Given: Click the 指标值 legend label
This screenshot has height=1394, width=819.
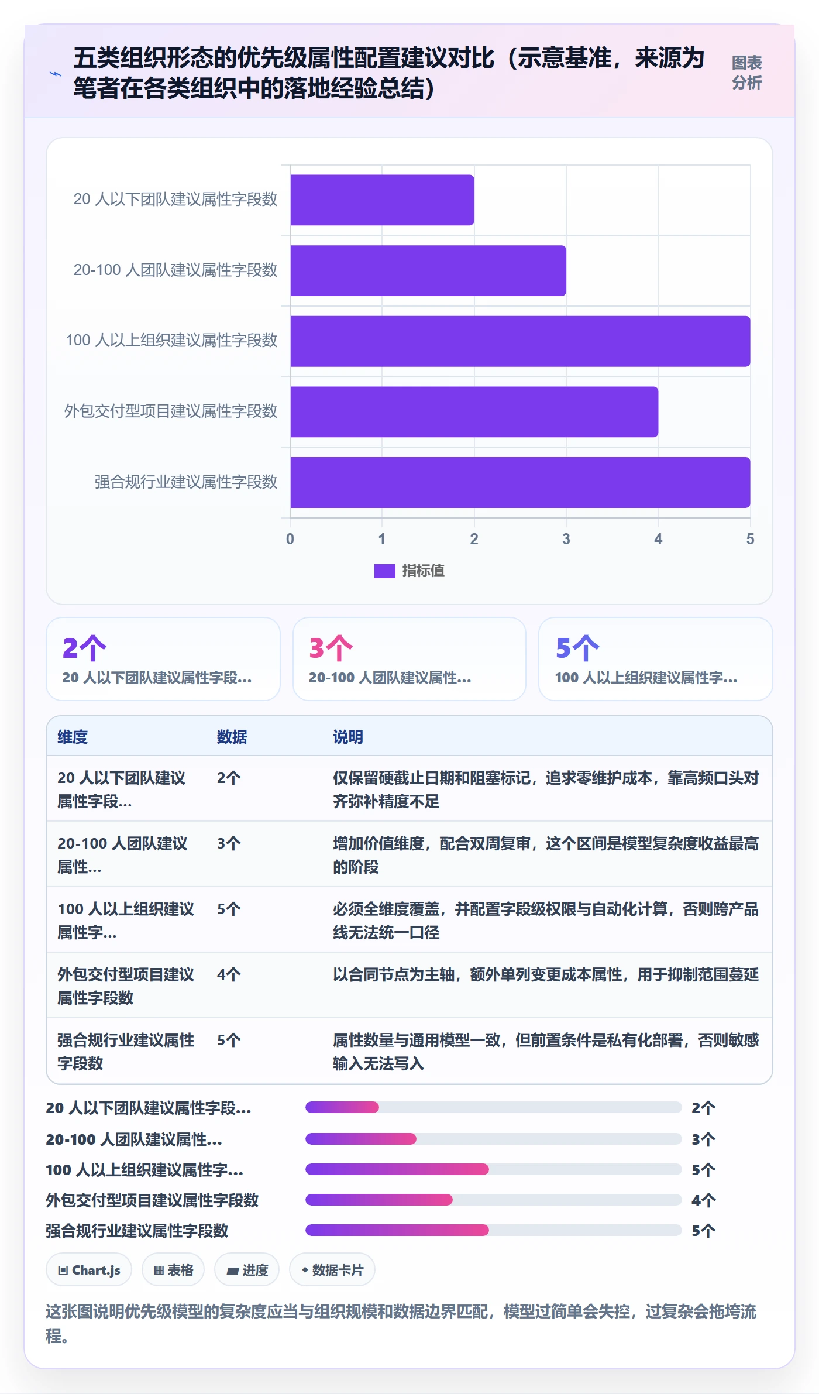Looking at the screenshot, I should (423, 571).
